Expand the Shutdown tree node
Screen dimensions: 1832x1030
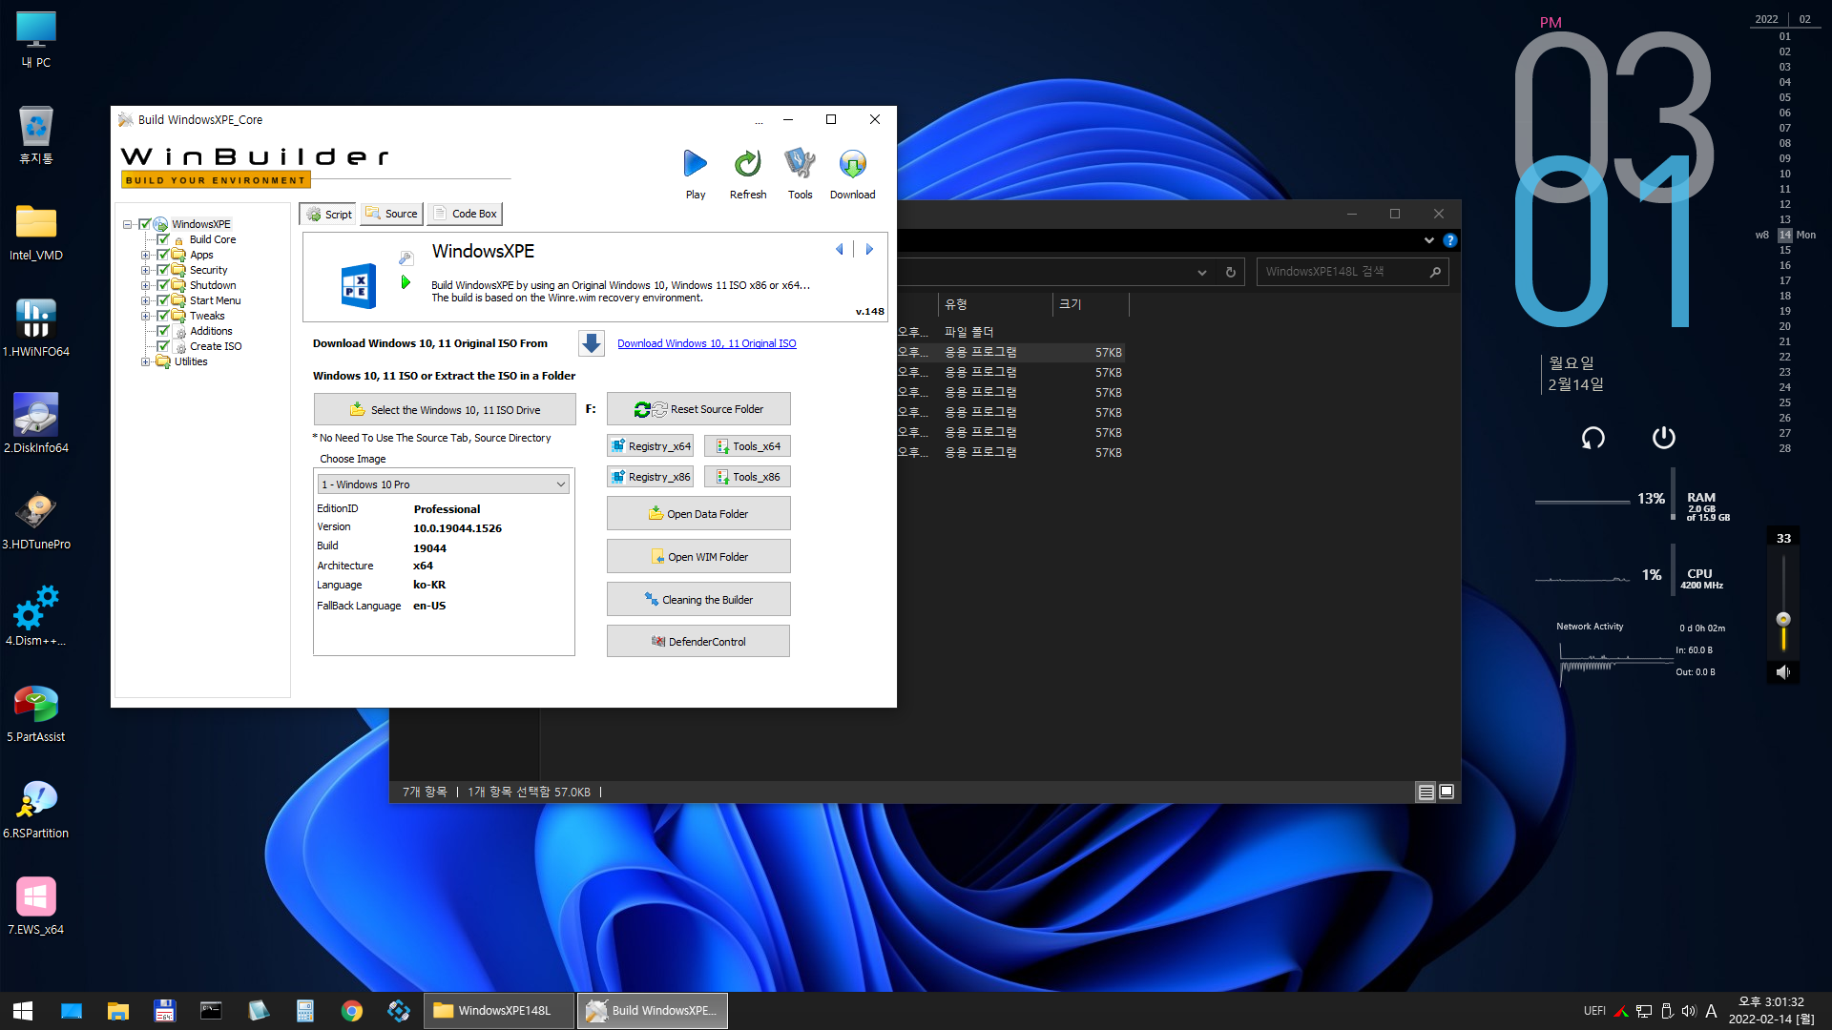click(x=145, y=285)
